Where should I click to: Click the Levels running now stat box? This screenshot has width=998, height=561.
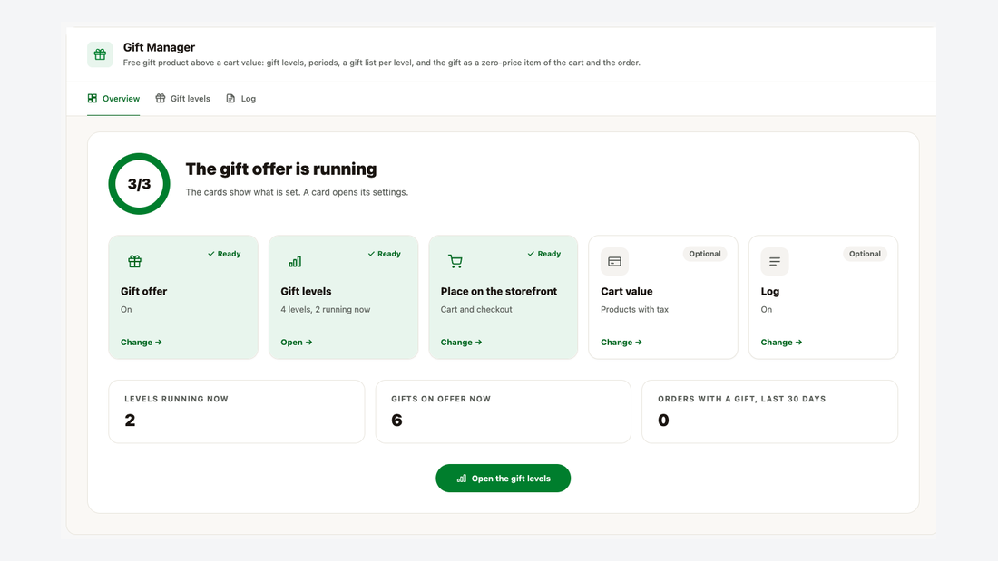tap(237, 411)
